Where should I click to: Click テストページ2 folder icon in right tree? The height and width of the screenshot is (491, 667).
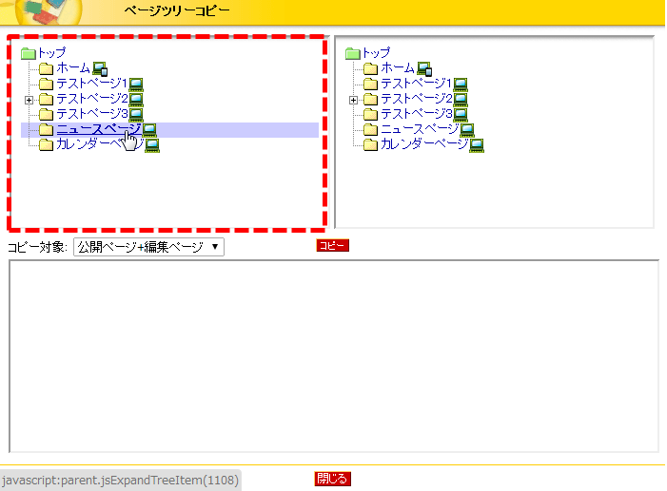click(x=370, y=100)
